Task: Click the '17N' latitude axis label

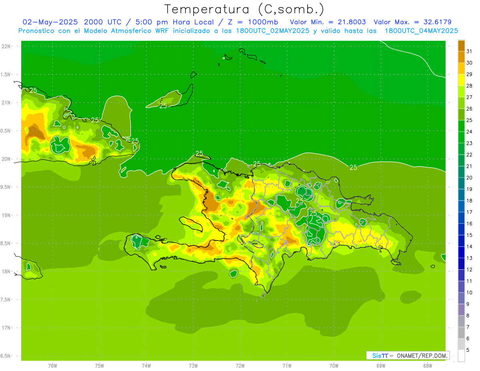Action: point(6,328)
